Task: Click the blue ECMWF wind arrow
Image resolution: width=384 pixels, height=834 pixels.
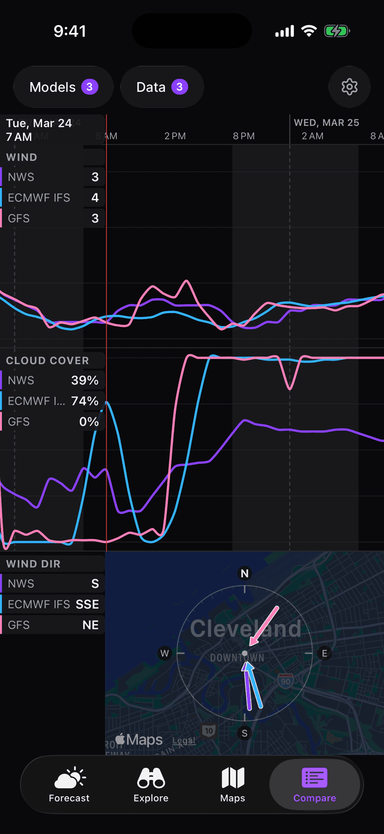Action: 254,685
